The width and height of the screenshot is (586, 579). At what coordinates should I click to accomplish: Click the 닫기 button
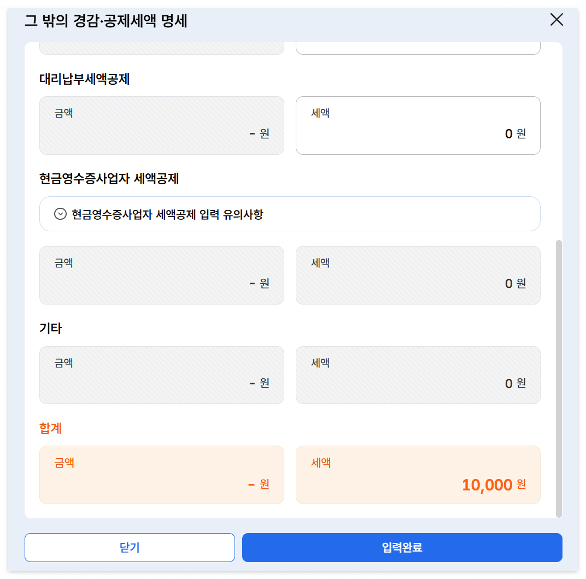click(x=130, y=547)
